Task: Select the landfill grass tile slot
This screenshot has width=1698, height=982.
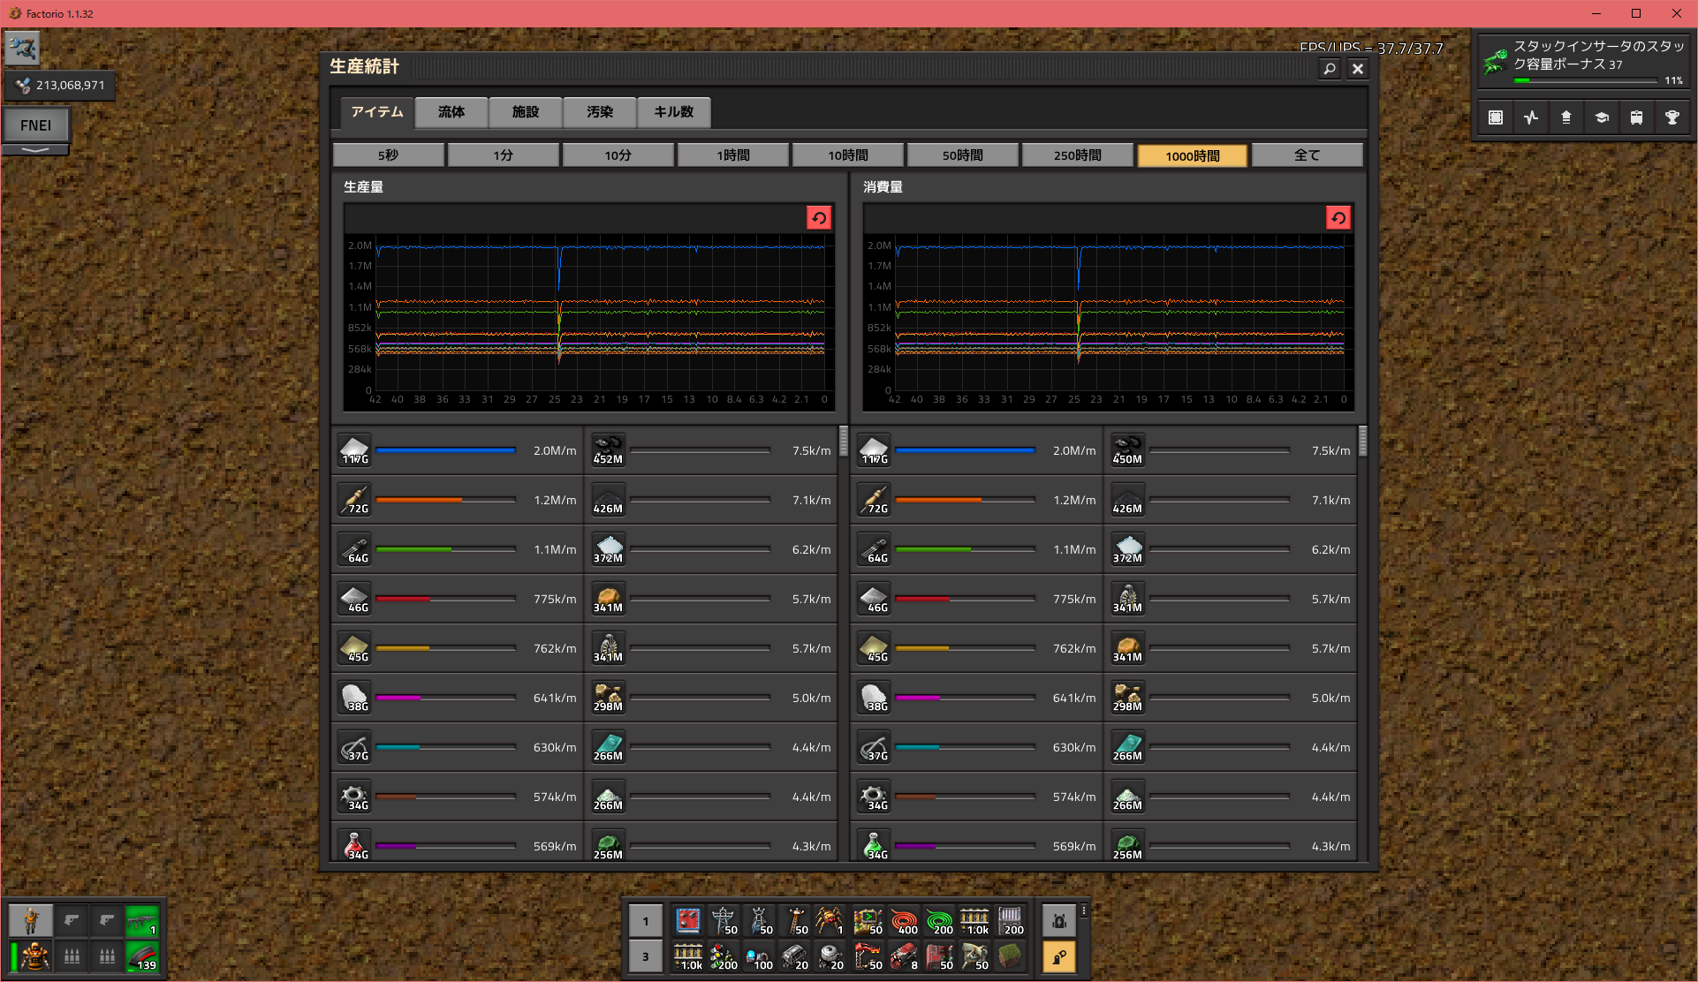Action: [x=1010, y=956]
